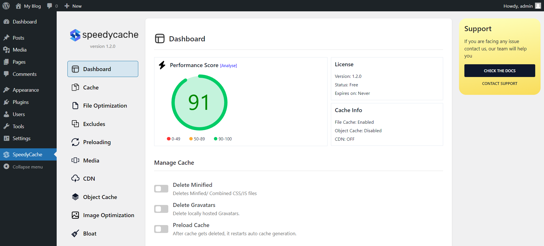Image resolution: width=544 pixels, height=246 pixels.
Task: Click the Manage Cache heading
Action: 174,163
